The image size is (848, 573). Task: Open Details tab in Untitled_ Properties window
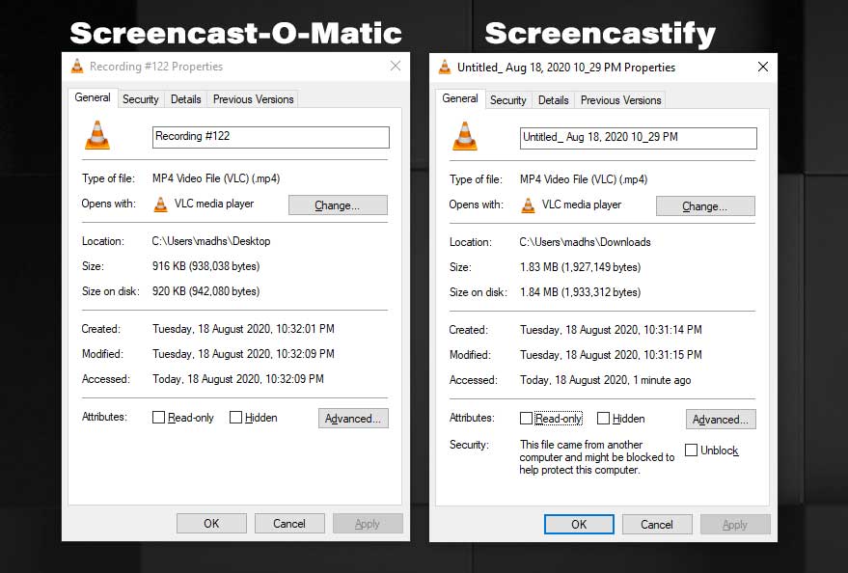click(x=553, y=100)
